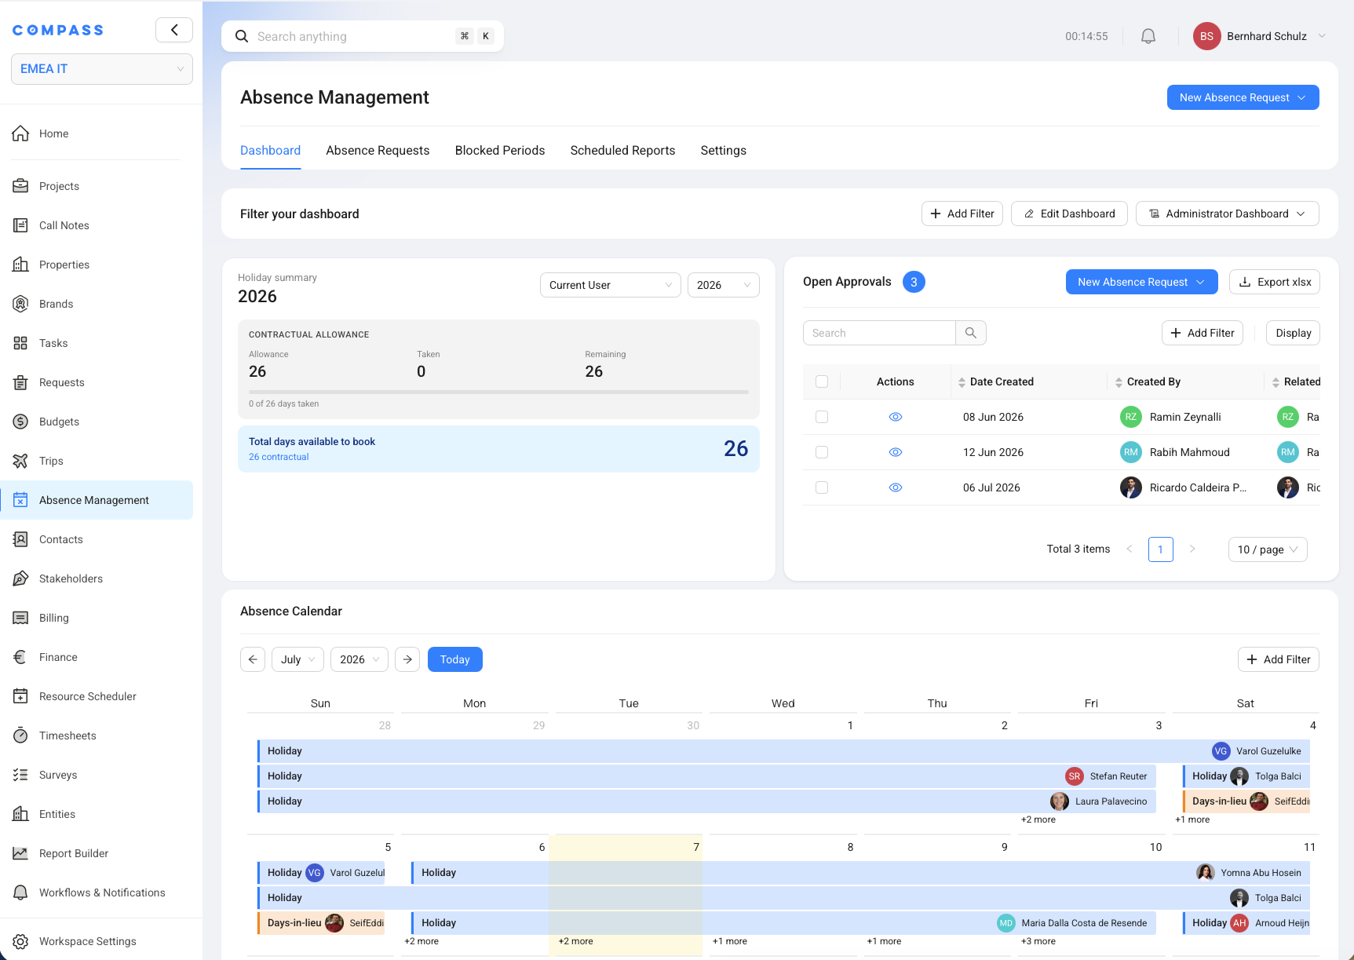Click the Call Notes sidebar icon
1354x960 pixels.
(21, 225)
